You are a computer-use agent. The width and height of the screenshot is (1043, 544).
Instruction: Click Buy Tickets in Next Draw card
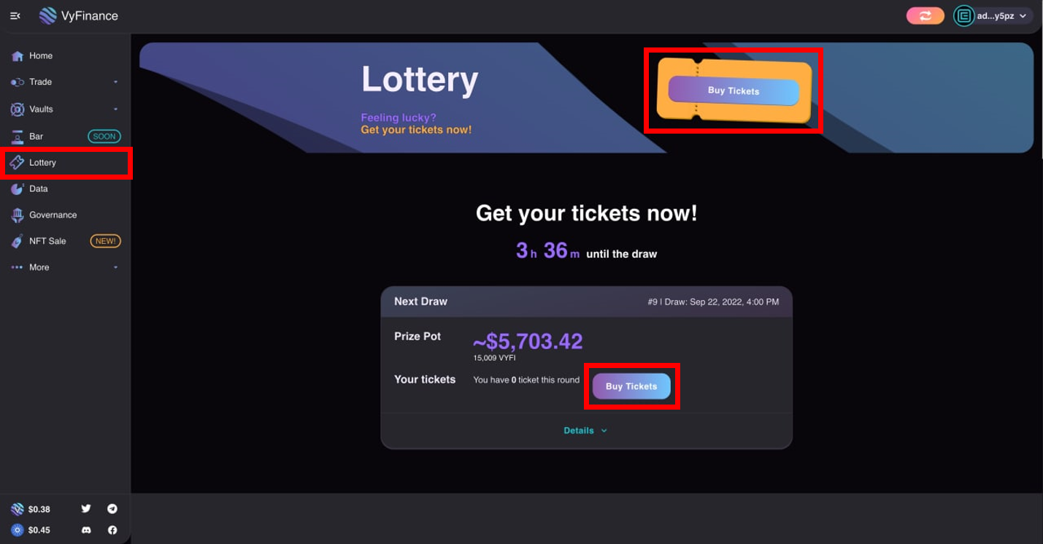point(631,386)
